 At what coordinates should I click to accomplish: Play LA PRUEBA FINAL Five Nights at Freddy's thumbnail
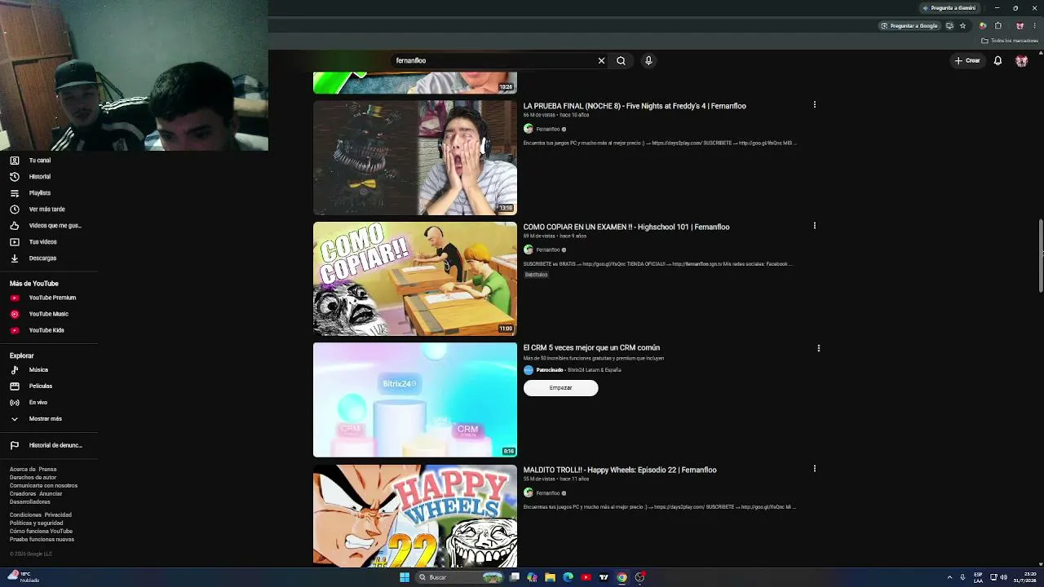(415, 157)
